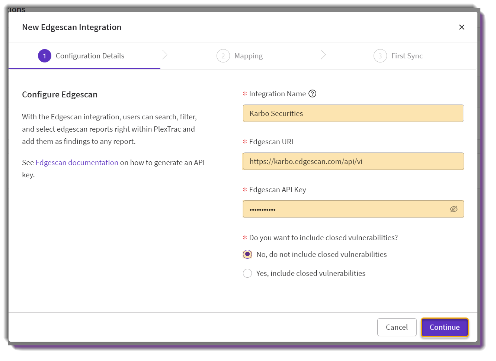The image size is (496, 361).
Task: Click into the Integration Name field
Action: tap(353, 113)
